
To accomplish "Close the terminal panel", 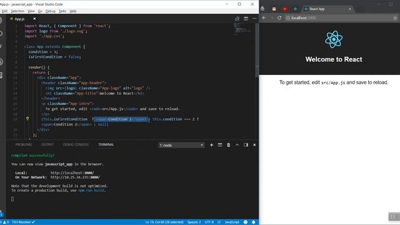I will [x=254, y=145].
